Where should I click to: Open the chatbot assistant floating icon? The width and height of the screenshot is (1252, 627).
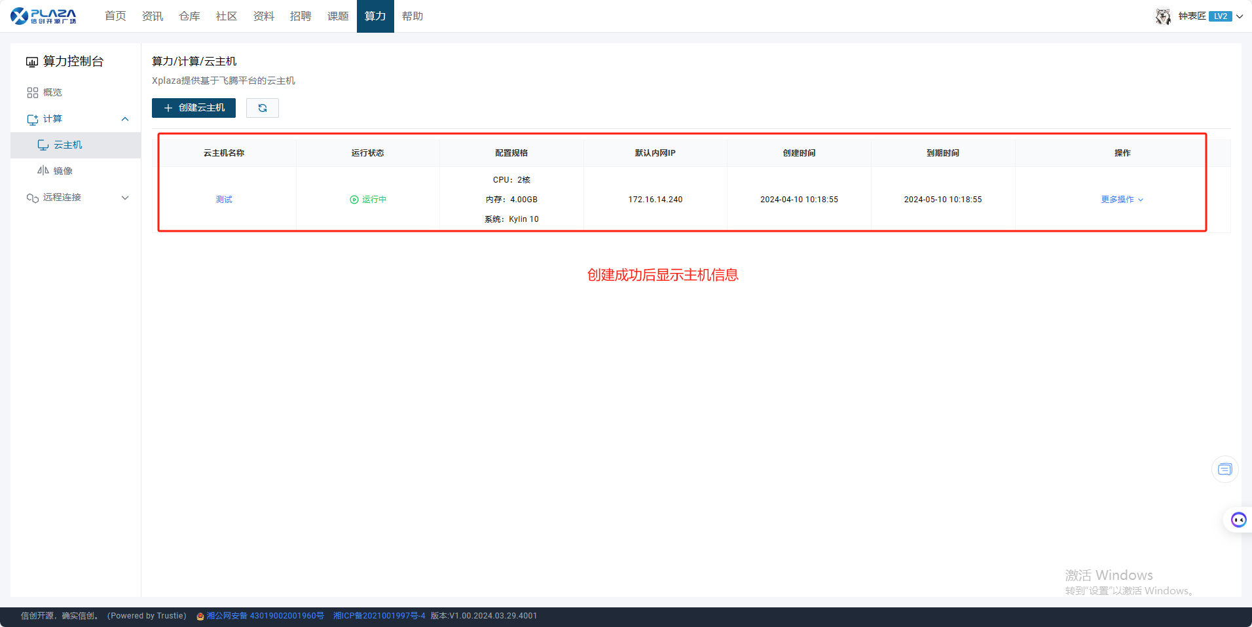[1238, 520]
